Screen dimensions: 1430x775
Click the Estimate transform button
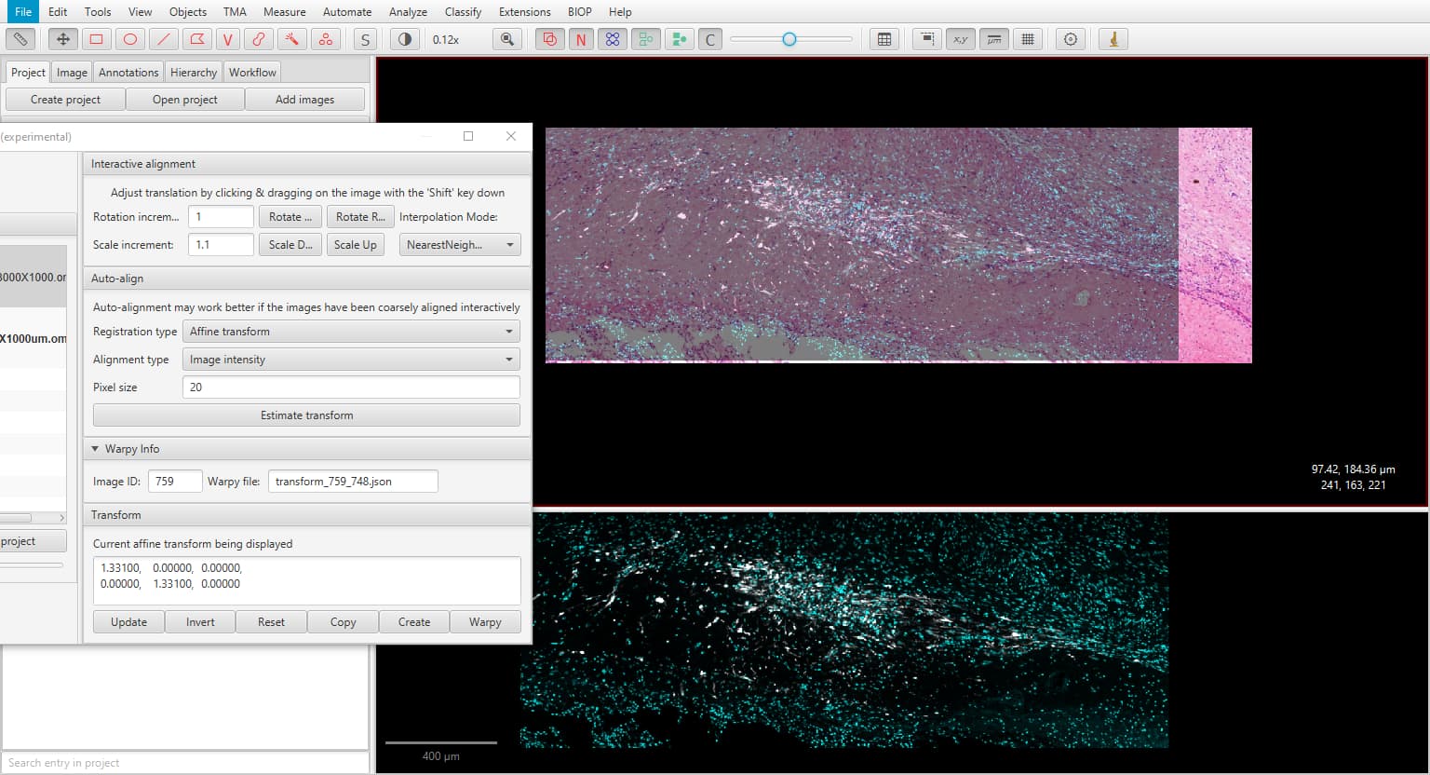306,415
